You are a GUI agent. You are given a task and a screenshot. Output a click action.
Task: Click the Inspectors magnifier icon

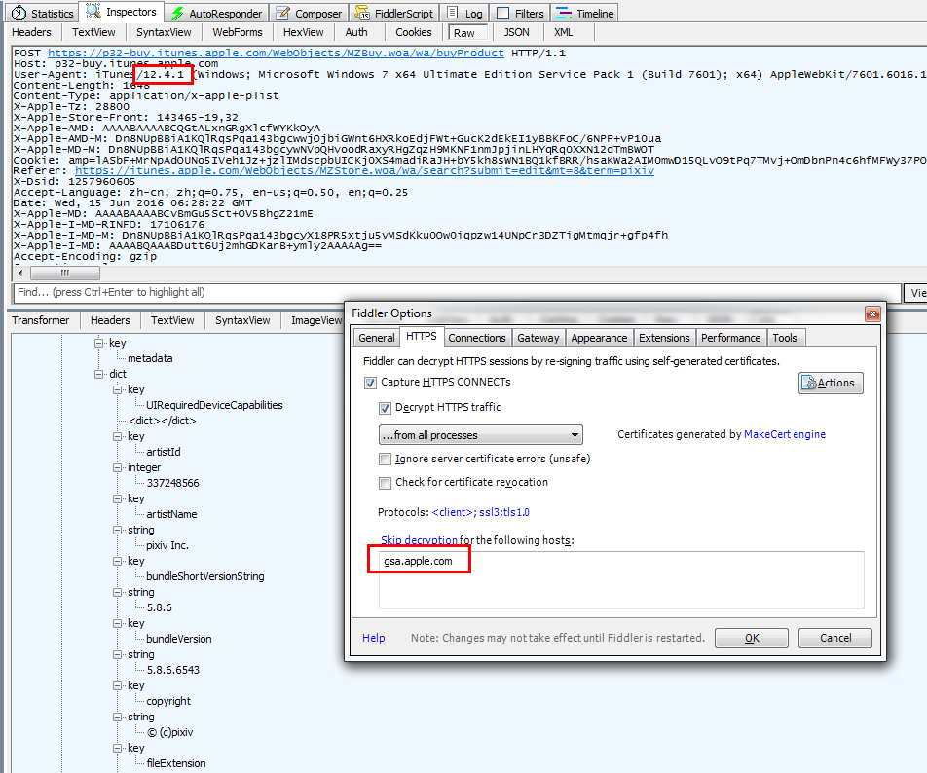click(93, 12)
